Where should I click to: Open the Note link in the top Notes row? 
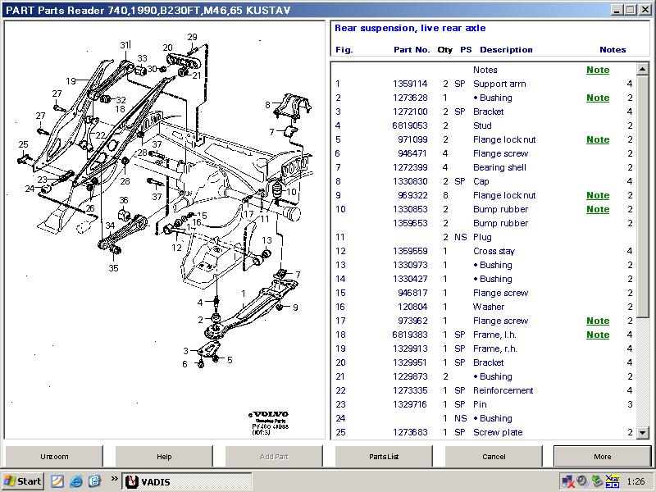click(x=598, y=70)
